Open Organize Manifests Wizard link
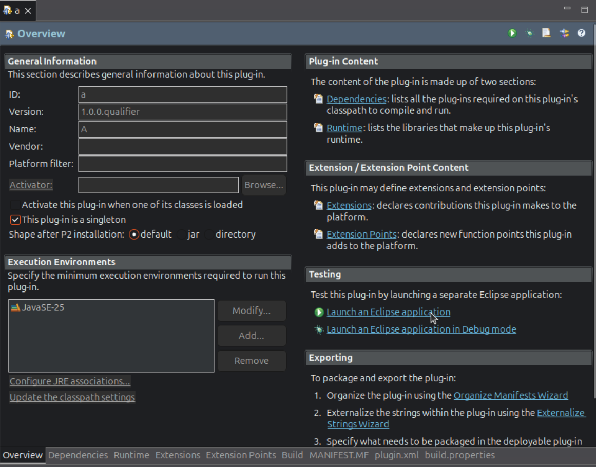 (511, 395)
